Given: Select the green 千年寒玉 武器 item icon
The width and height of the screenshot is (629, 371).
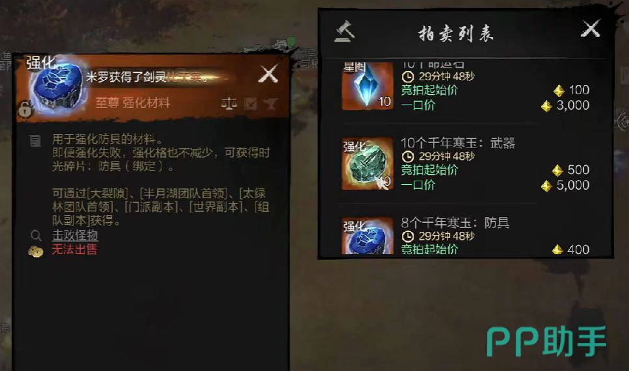Looking at the screenshot, I should click(368, 164).
